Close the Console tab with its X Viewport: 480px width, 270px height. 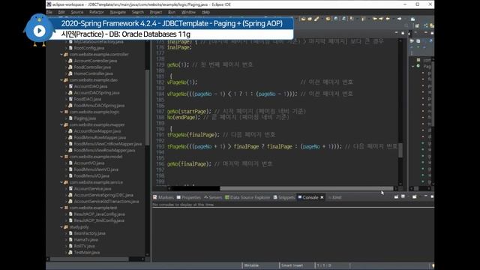[x=322, y=197]
